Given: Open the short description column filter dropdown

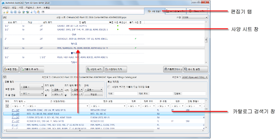Looking at the screenshot, I should tap(108, 106).
